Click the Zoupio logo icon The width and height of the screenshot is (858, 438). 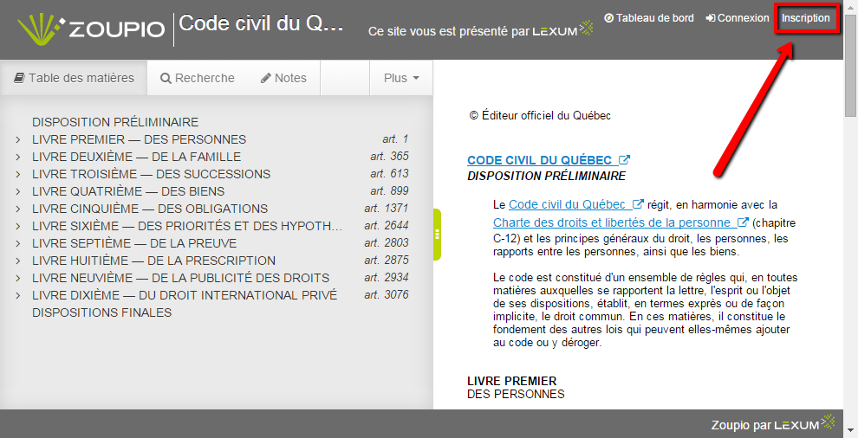(40, 29)
